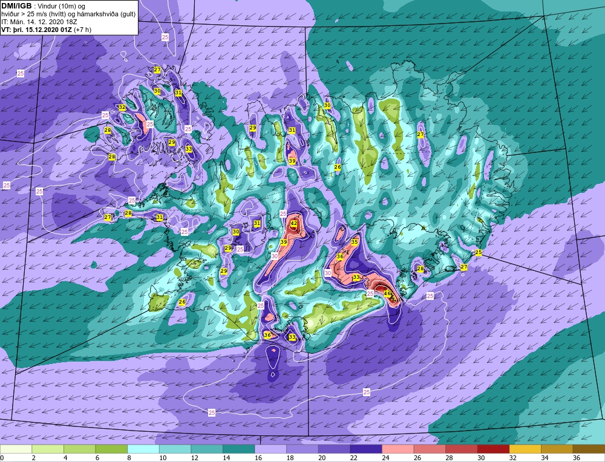Click the 22–24 m/s dark indigo legend swatch
The width and height of the screenshot is (605, 462).
tap(366, 449)
